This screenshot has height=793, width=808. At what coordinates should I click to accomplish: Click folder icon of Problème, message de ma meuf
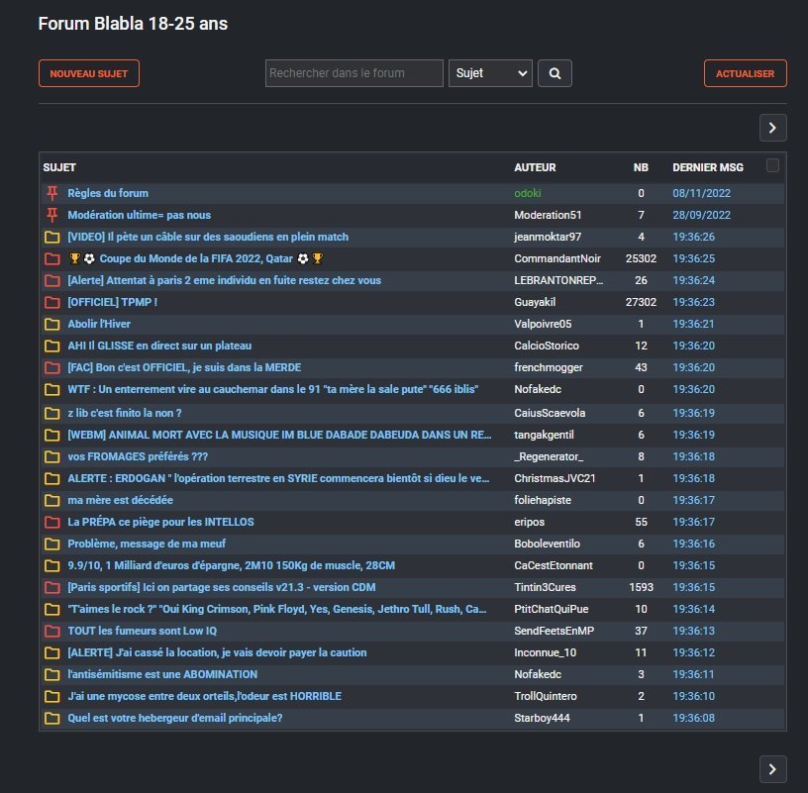pyautogui.click(x=52, y=544)
